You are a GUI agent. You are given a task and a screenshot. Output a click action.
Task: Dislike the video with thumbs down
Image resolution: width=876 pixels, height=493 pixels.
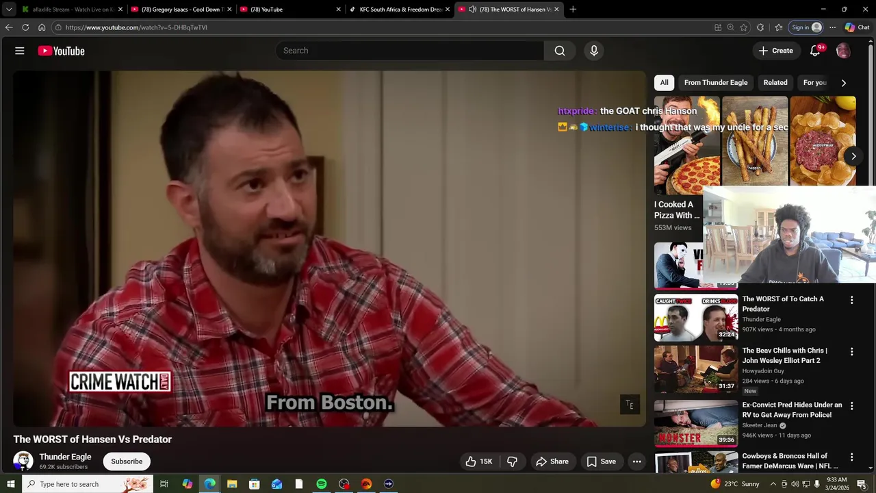[512, 462]
